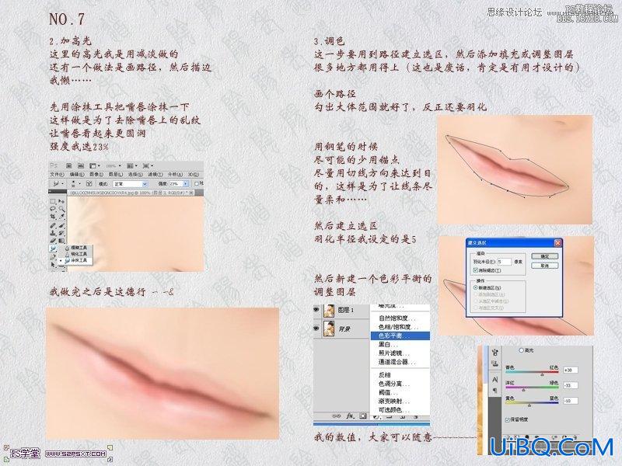This screenshot has height=466, width=622.
Task: Open the zoom level dropdown showing 100%
Action: click(x=114, y=165)
